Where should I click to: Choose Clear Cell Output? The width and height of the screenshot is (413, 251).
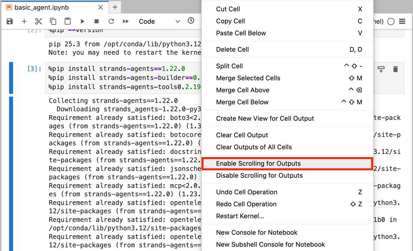(287, 135)
